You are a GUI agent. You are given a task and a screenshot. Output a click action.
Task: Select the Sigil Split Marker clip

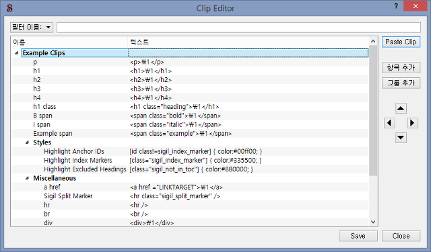(x=190, y=196)
